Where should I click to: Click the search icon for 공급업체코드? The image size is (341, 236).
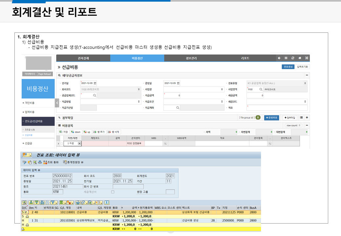[x=94, y=95]
